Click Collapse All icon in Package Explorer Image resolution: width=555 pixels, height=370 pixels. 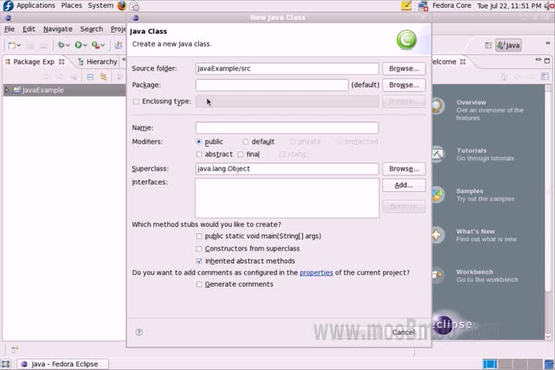tap(90, 77)
